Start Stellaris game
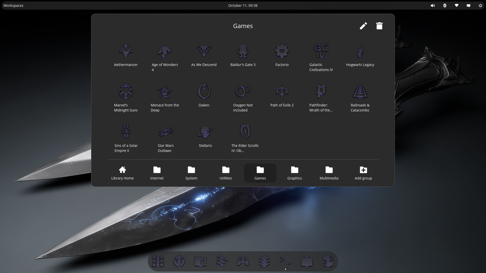Viewport: 486px width, 273px height. [205, 132]
